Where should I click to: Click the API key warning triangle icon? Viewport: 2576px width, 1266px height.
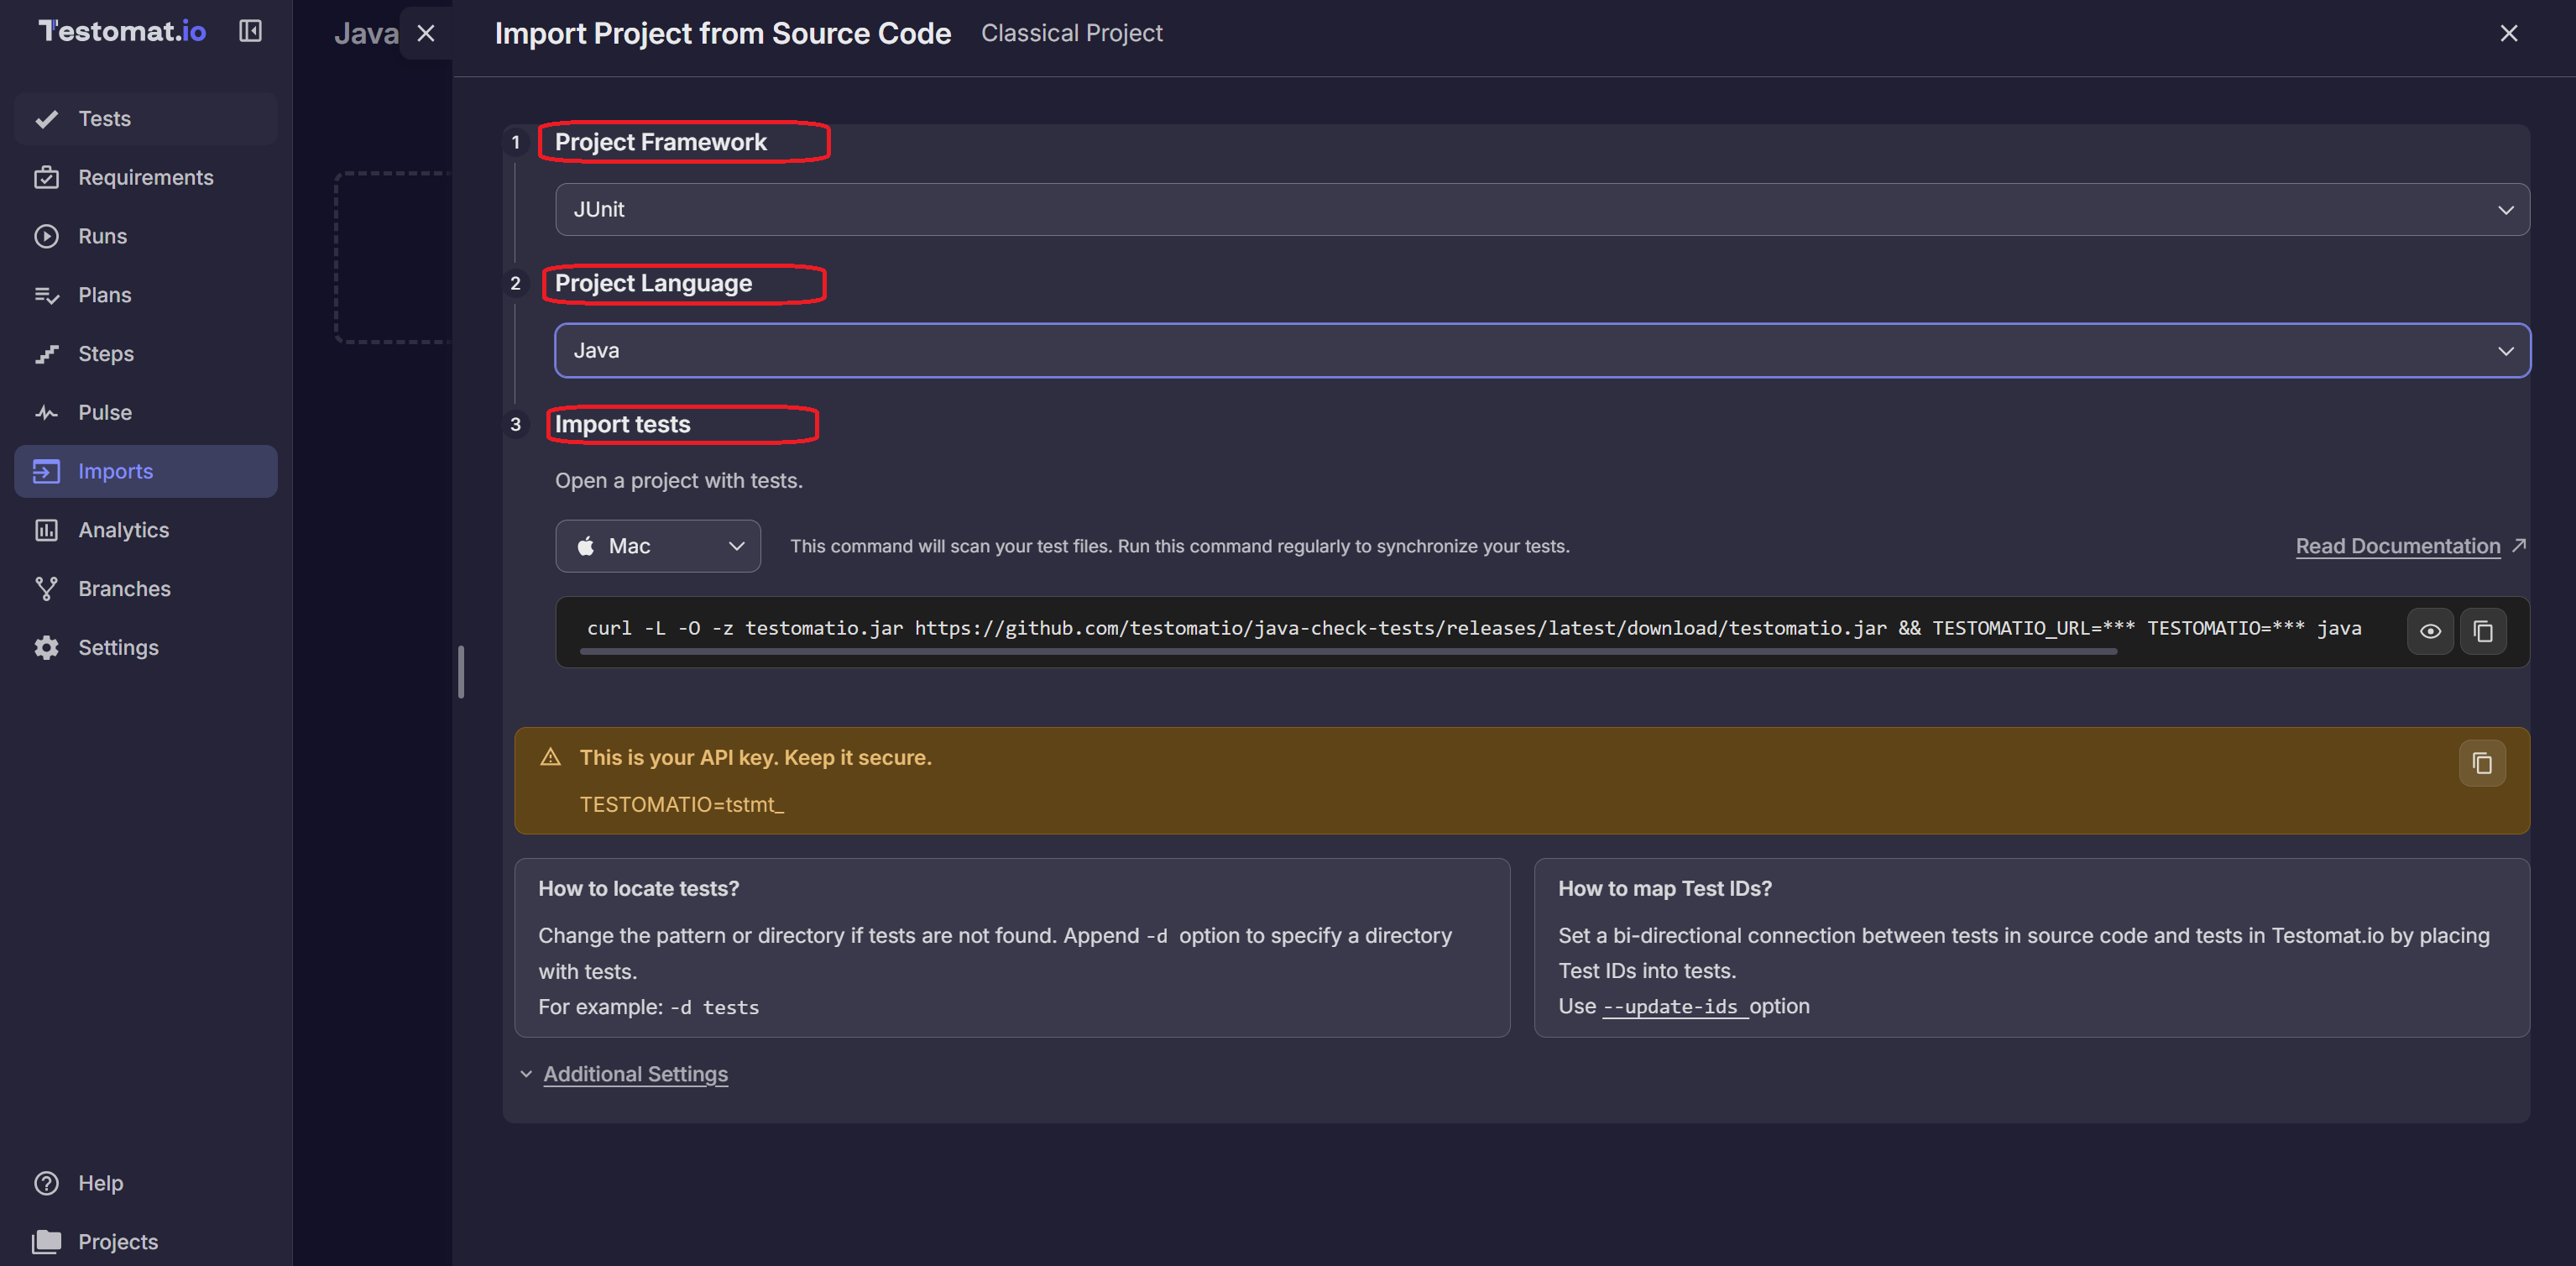[x=550, y=757]
